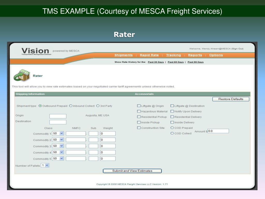Click Commodity 3 Sub field

[x=93, y=146]
